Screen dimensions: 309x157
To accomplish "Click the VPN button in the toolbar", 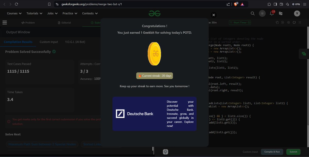I will point(296,4).
